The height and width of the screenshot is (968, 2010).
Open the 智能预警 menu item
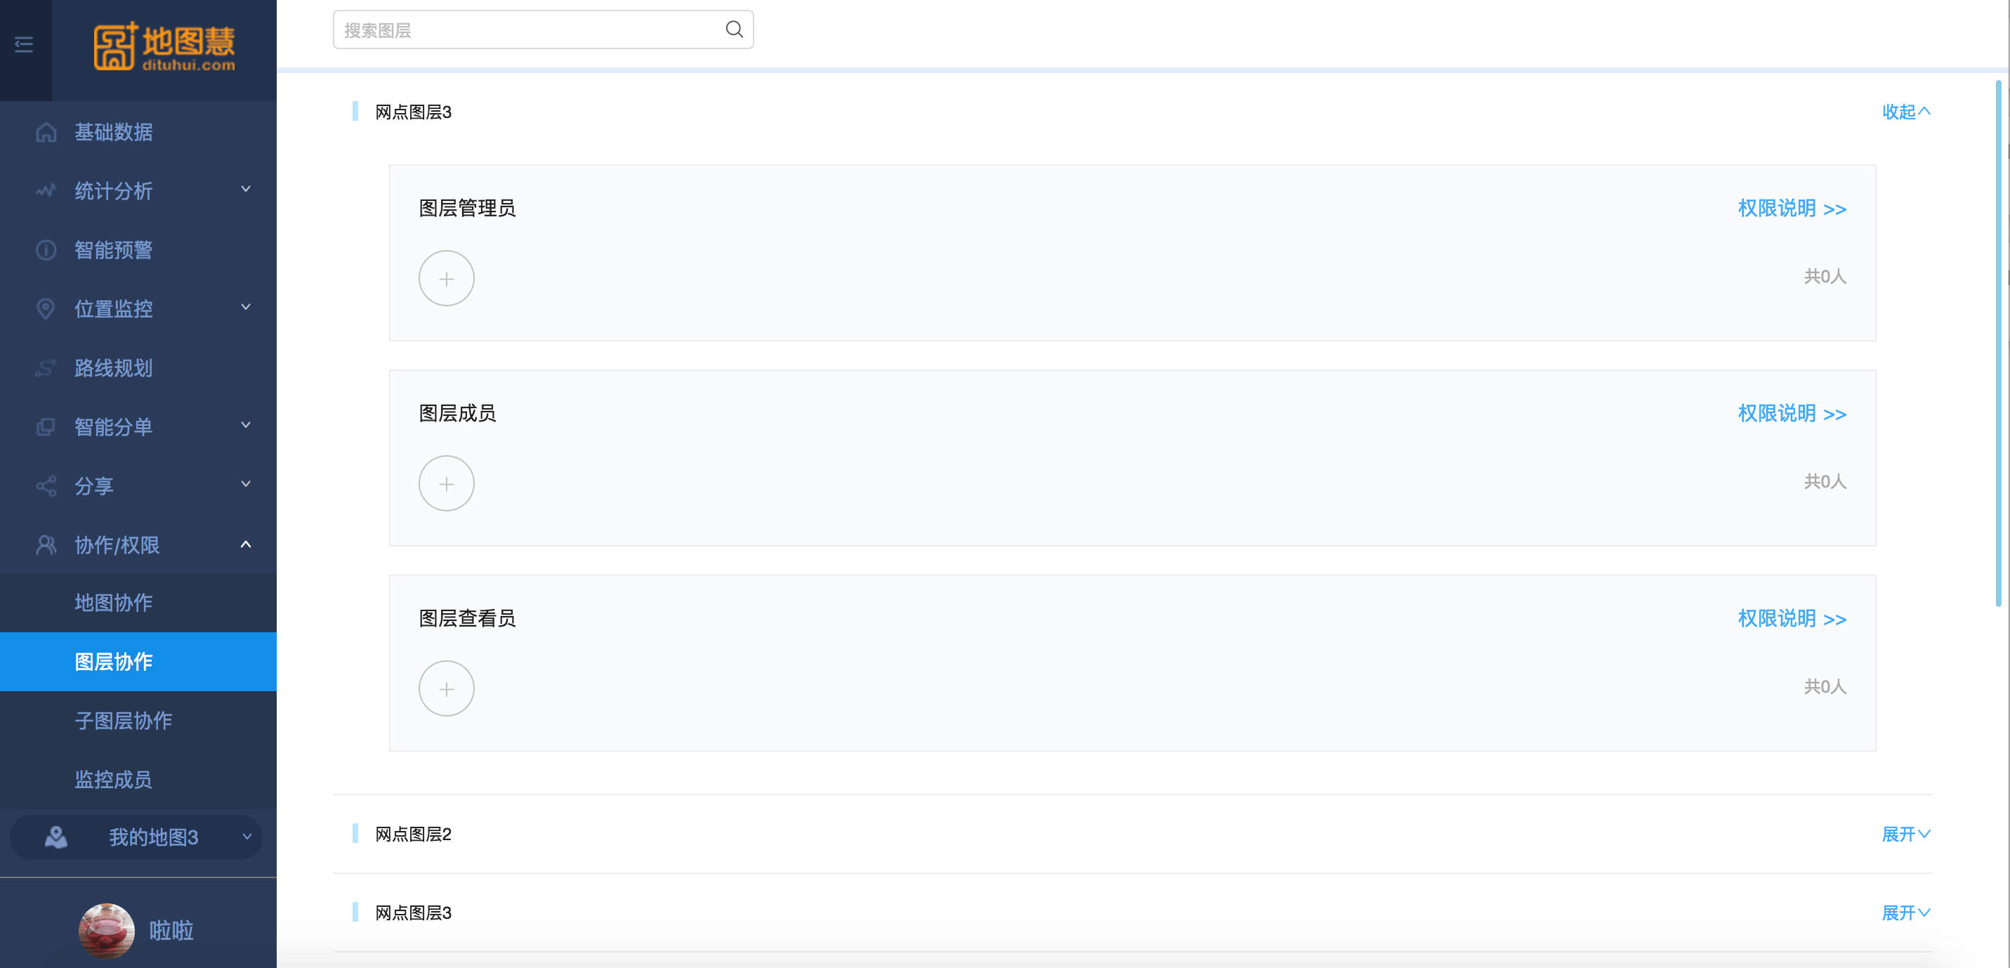click(138, 250)
